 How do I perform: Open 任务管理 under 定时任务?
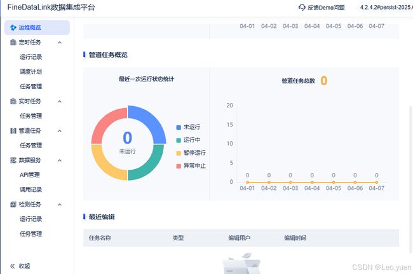click(31, 86)
